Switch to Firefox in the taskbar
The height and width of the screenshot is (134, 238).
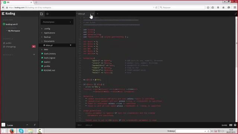[x=12, y=131]
